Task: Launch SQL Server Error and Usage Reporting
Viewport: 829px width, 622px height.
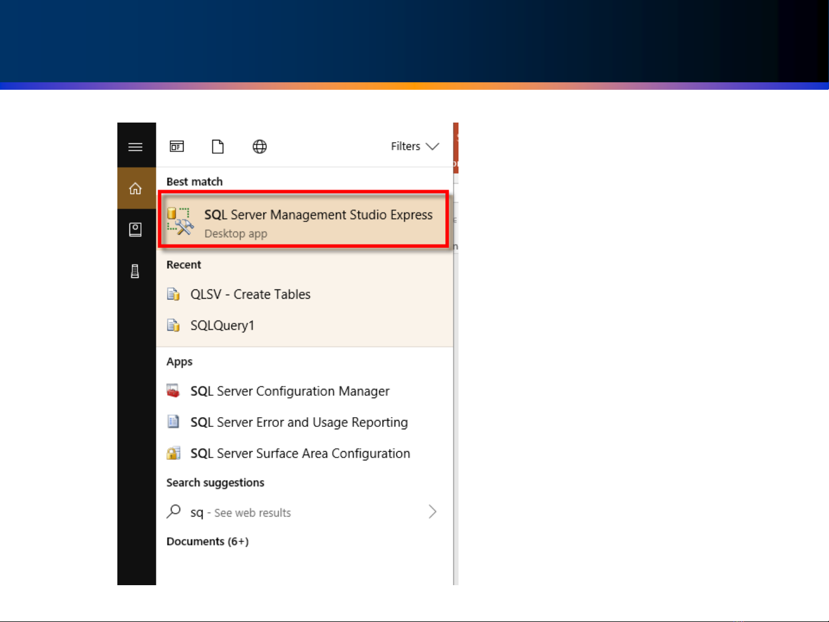Action: click(304, 422)
